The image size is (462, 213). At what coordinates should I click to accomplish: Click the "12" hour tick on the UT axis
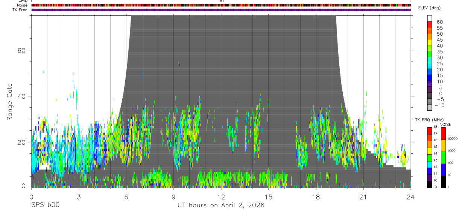221,196
